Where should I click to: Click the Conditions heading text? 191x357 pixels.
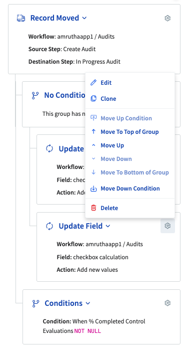coord(63,303)
